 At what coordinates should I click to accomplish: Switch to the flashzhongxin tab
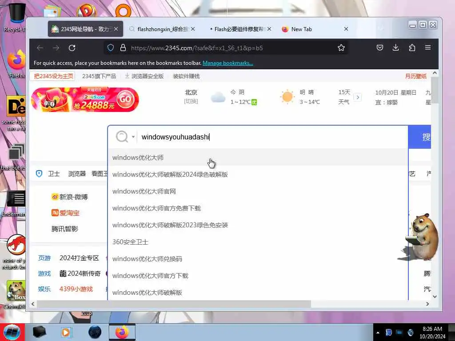[163, 29]
